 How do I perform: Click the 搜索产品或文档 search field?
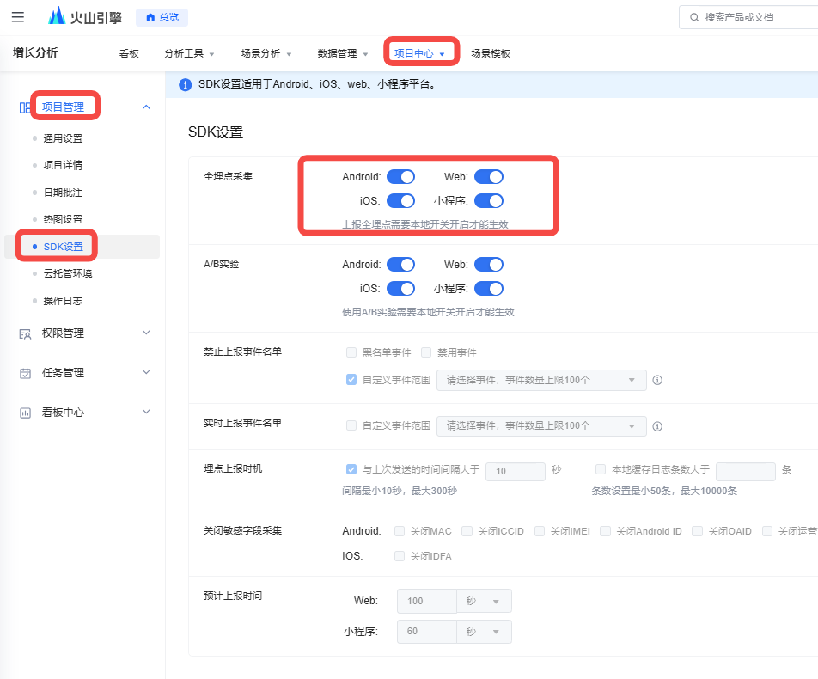pyautogui.click(x=748, y=17)
